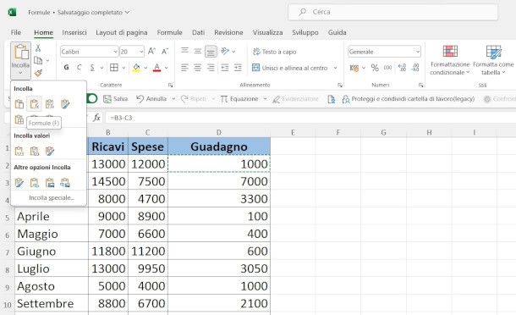Image resolution: width=516 pixels, height=315 pixels.
Task: Open the Revisione tab
Action: (x=228, y=33)
